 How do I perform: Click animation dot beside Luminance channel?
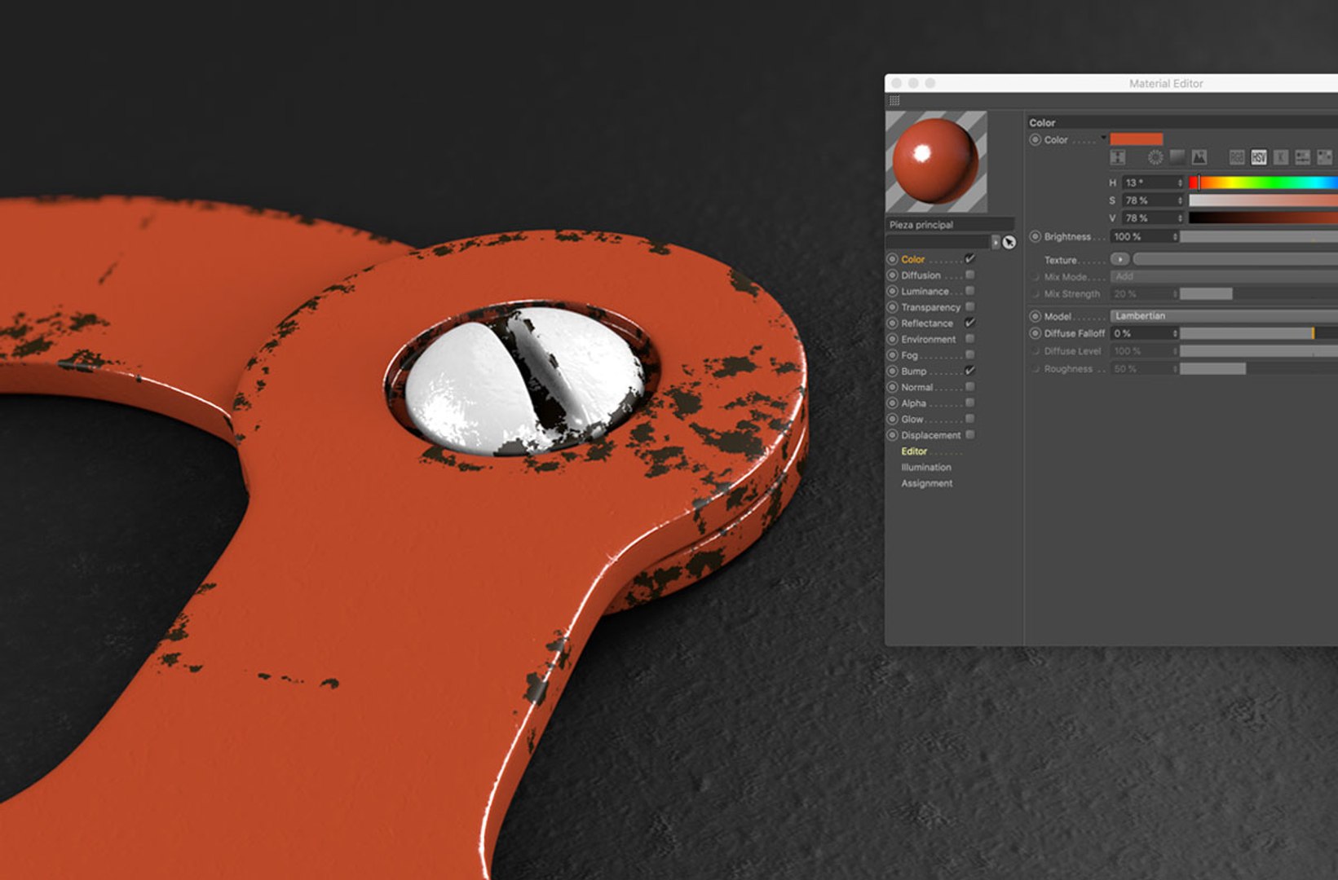892,291
